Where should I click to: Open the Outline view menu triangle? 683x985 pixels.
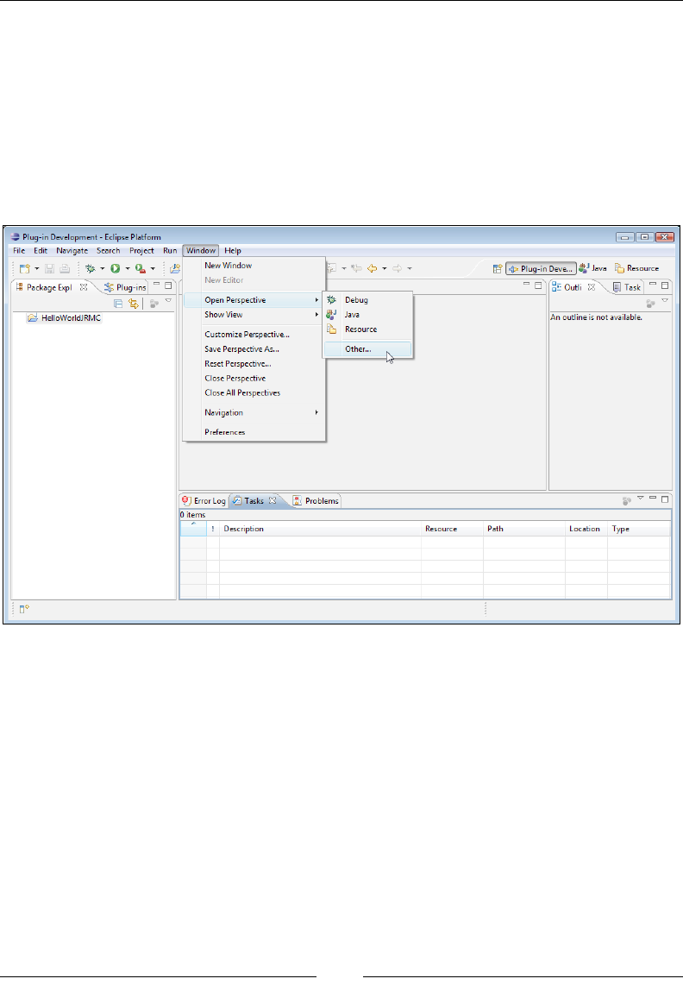[x=665, y=301]
